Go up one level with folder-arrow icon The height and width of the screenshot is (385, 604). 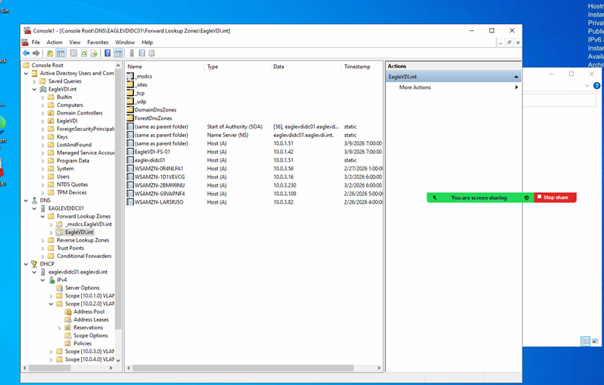(50, 53)
